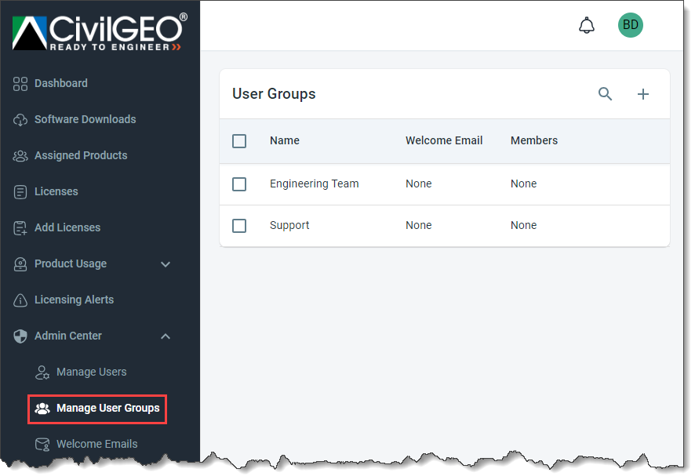Viewport: 695px width, 476px height.
Task: Click the Support group name
Action: click(x=289, y=226)
